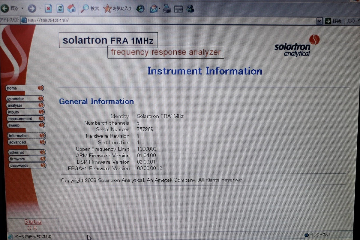Click the Mail envelope toolbar icon
Screen dimensions: 360x240
coord(154,9)
